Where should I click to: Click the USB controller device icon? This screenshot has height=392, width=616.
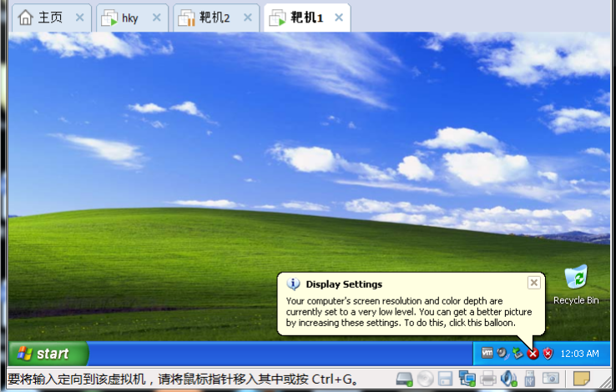click(529, 379)
